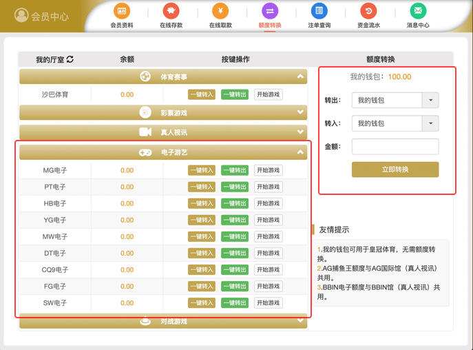Open the 转出 wallet dropdown
This screenshot has height=350, width=473.
pyautogui.click(x=430, y=101)
